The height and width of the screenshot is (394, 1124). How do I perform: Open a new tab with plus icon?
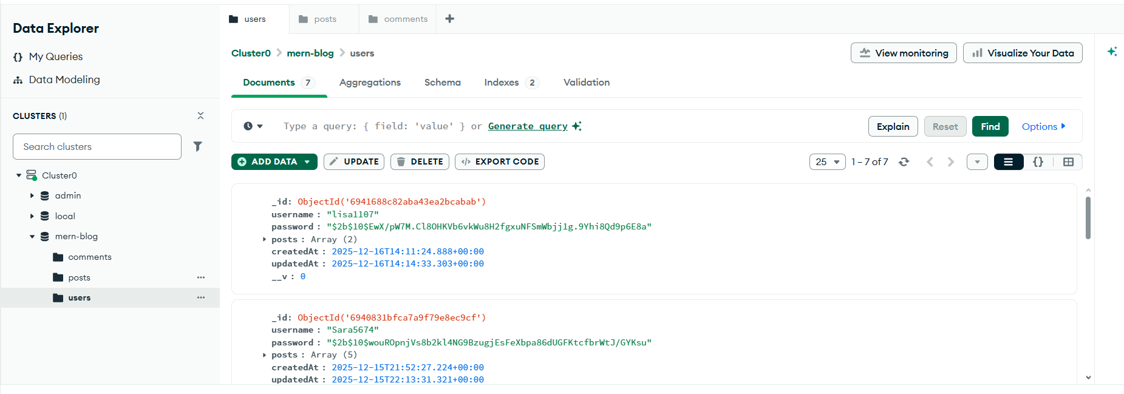point(450,19)
